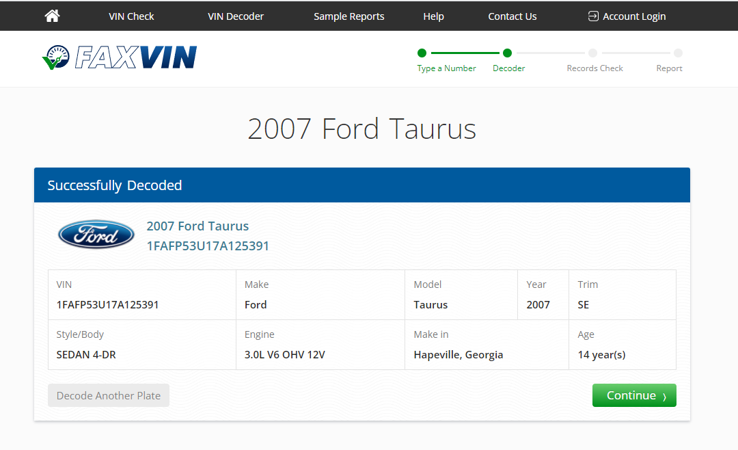This screenshot has height=450, width=738.
Task: Click the Type a Number step dot
Action: [x=422, y=53]
